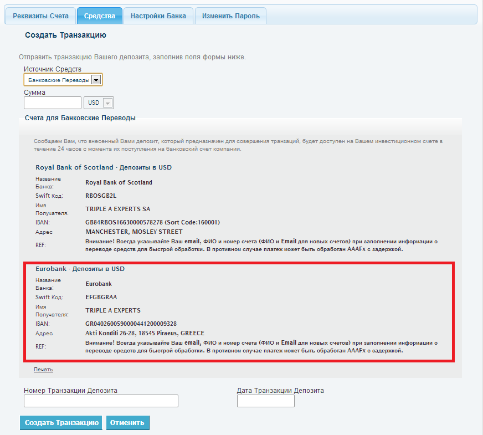Screen dimensions: 483x435
Task: Open the Печать link
Action: (x=43, y=370)
